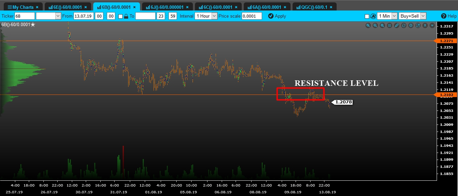Viewport: 458px width, 196px height.
Task: Click the Apply checkmark icon
Action: pyautogui.click(x=271, y=16)
